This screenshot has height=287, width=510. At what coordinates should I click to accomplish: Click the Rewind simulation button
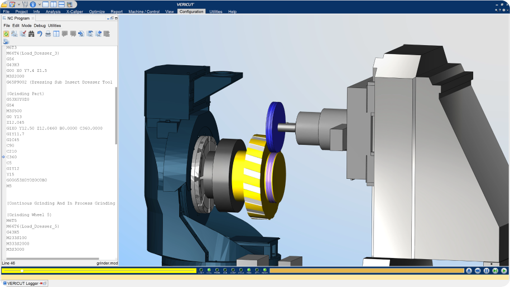(478, 271)
